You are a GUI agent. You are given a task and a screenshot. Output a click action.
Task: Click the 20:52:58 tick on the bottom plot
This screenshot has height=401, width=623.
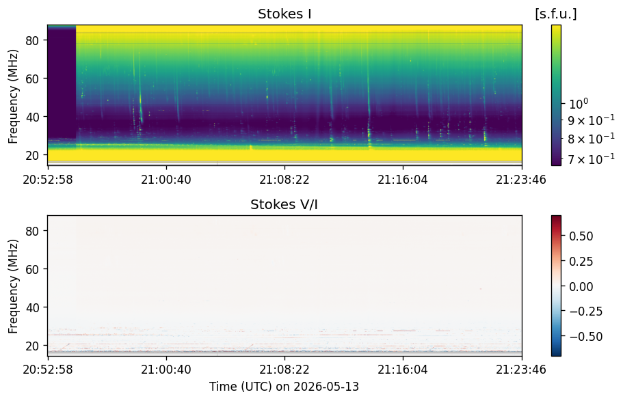pos(48,370)
